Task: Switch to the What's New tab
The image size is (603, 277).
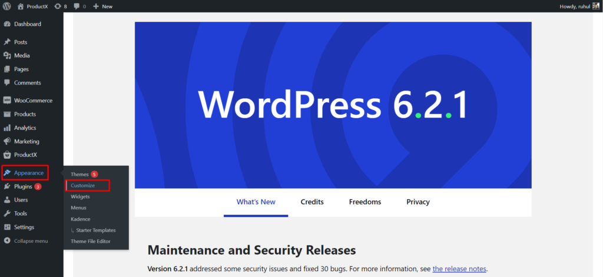Action: pos(256,202)
